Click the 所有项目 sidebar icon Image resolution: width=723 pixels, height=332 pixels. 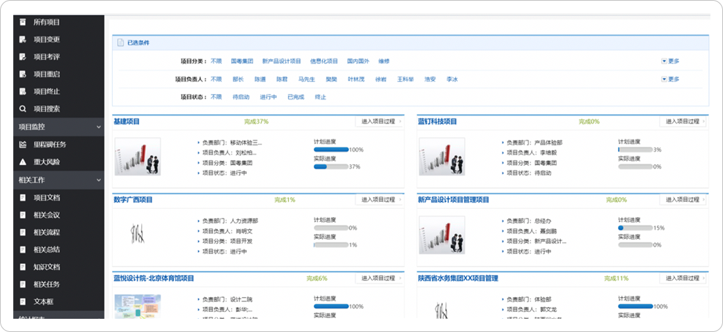click(x=23, y=22)
